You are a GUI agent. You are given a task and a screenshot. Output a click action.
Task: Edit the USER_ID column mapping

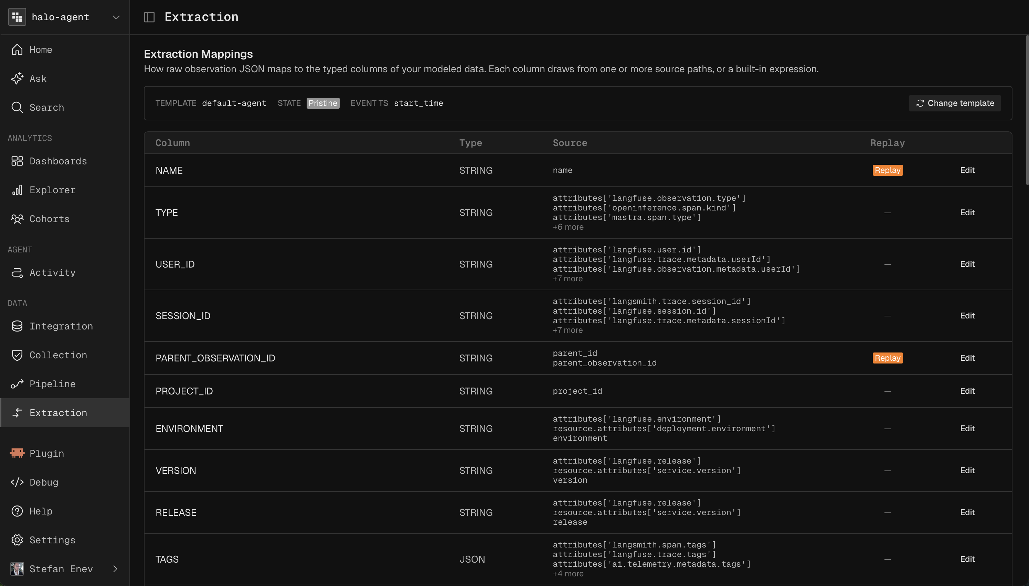[967, 264]
